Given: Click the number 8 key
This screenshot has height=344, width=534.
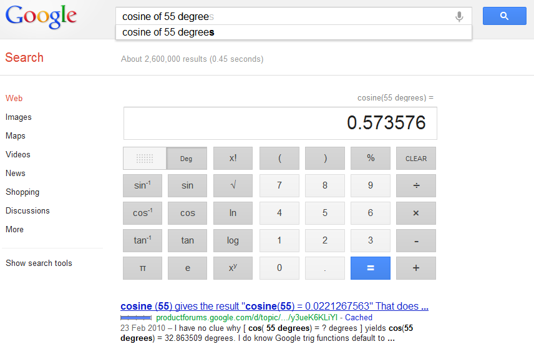Looking at the screenshot, I should pos(325,186).
